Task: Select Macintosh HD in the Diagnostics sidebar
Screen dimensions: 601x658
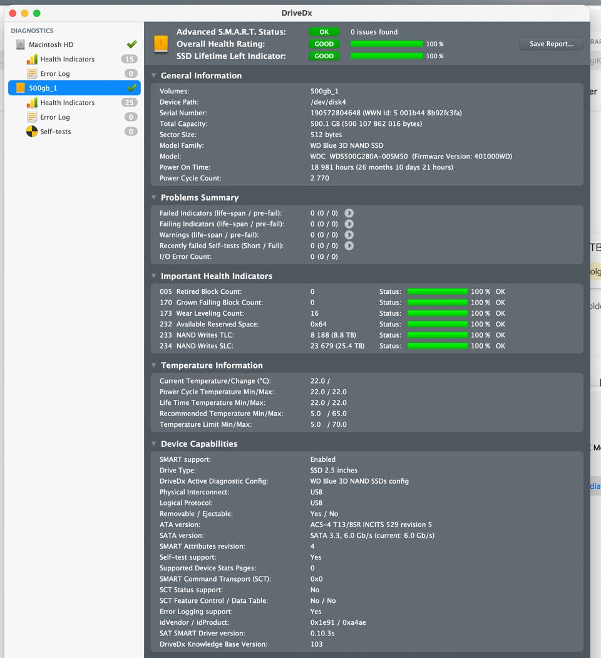Action: pyautogui.click(x=74, y=44)
